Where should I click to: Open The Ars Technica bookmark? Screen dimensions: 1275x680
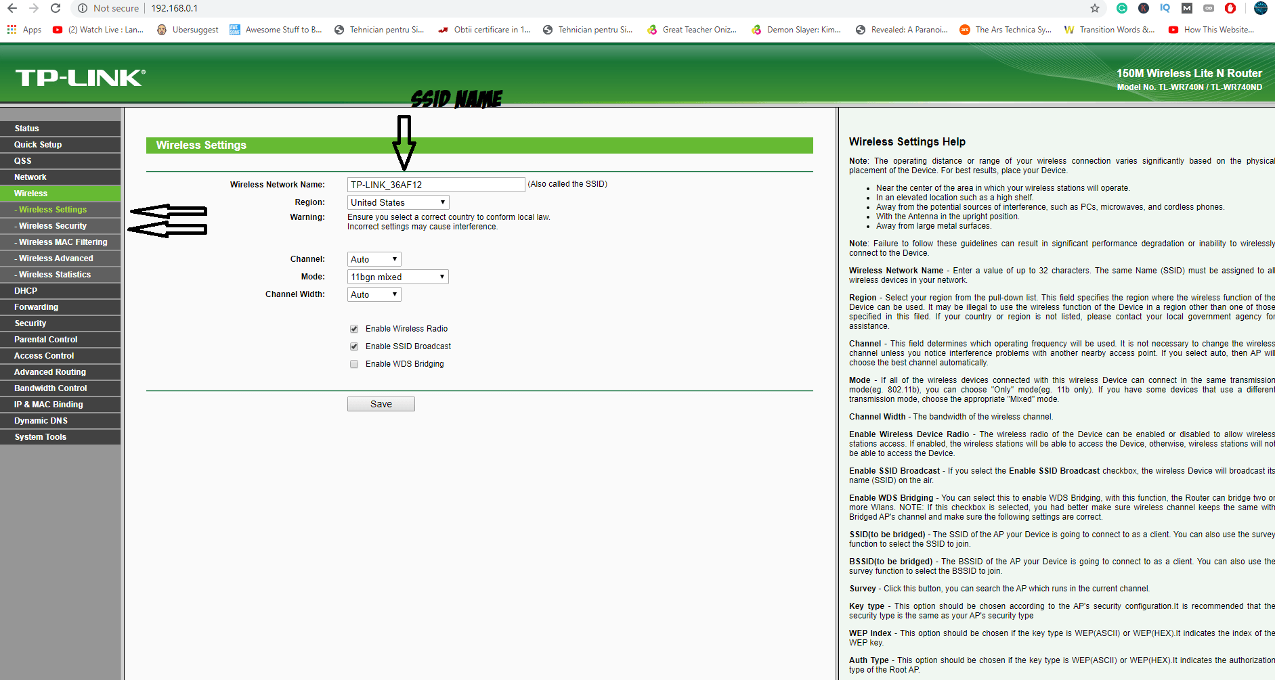tap(1006, 30)
